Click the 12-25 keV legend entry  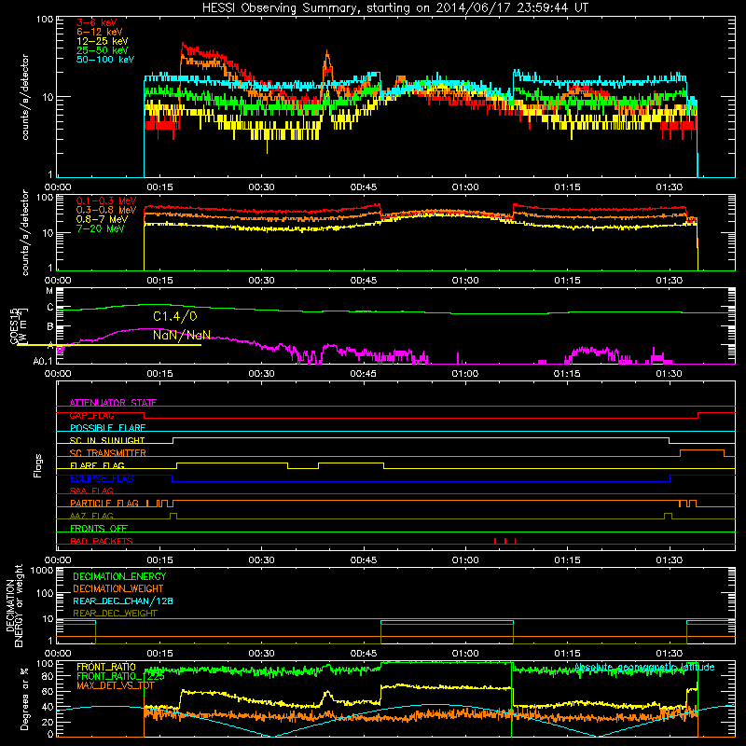[x=103, y=41]
